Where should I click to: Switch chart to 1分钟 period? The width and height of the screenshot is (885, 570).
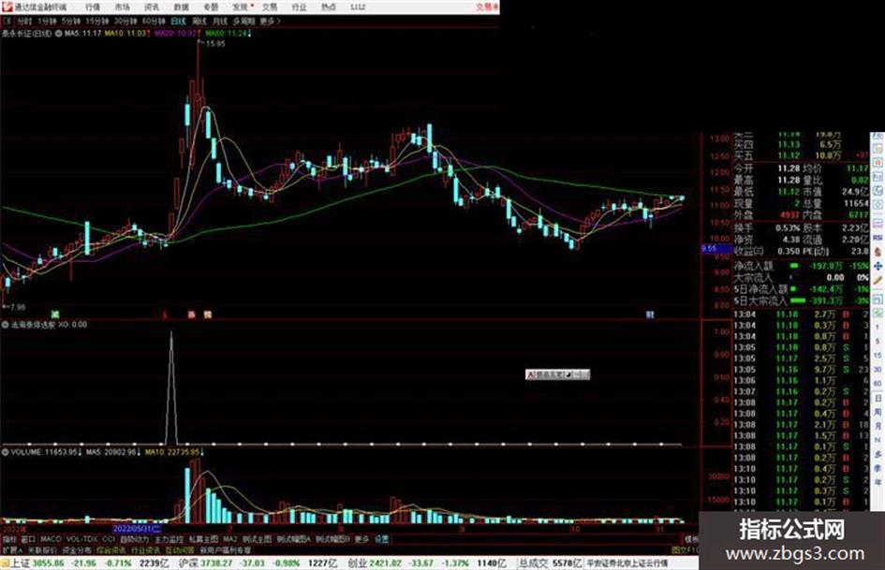click(47, 22)
